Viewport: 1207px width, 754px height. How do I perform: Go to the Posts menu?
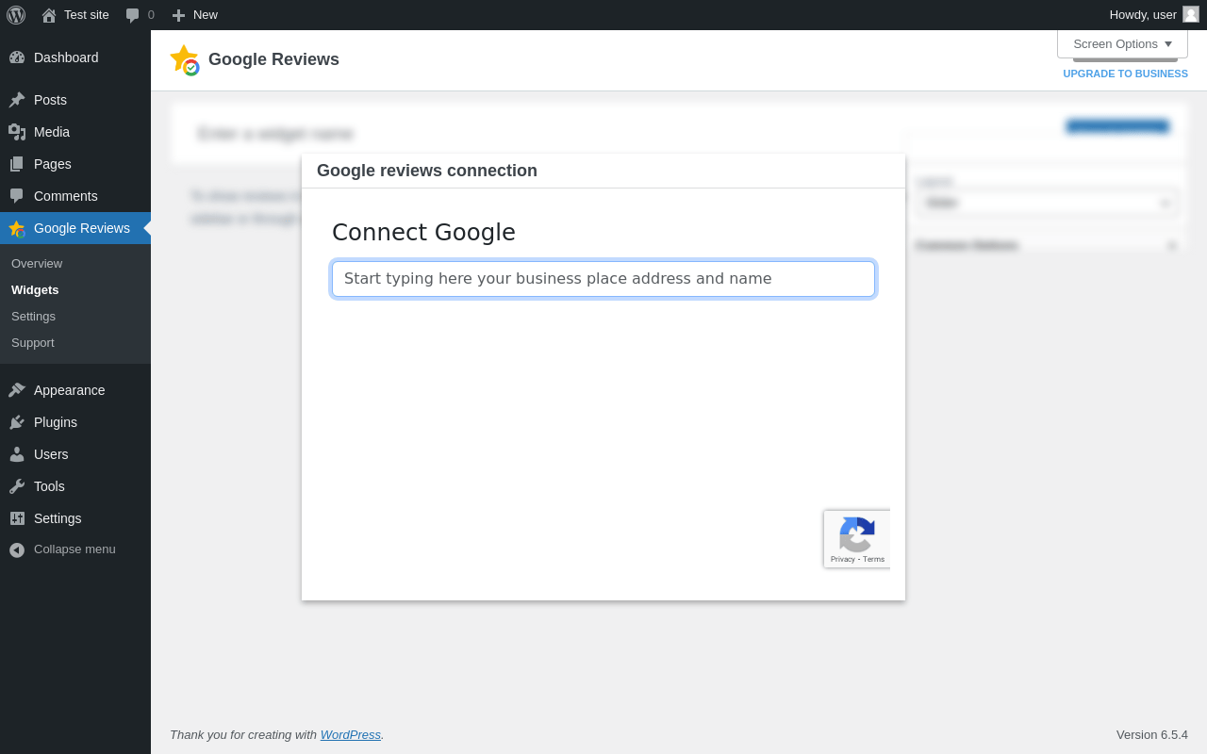[x=75, y=100]
